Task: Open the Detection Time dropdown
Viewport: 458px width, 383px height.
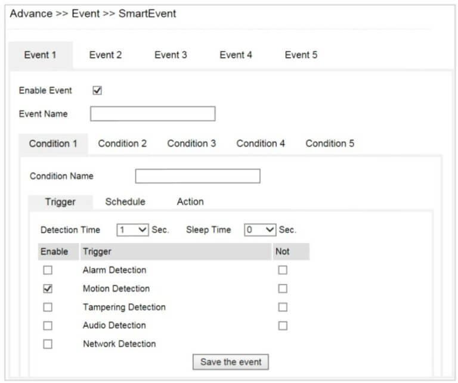Action: coord(132,230)
